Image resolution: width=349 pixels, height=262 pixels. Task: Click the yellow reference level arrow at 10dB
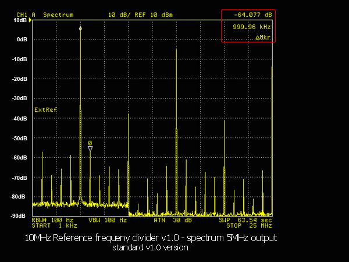pos(30,20)
